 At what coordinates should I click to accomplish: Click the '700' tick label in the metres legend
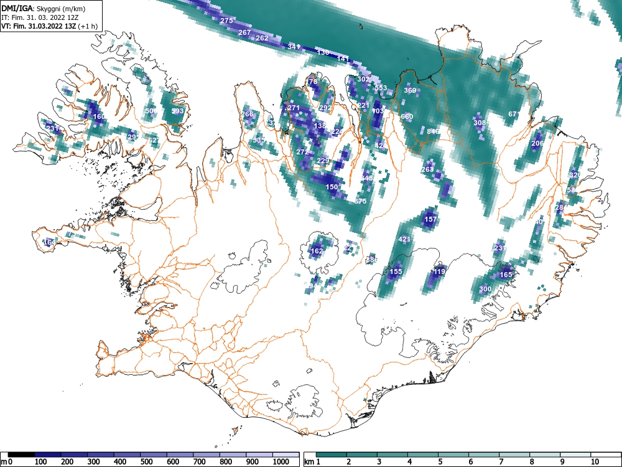coord(199,462)
